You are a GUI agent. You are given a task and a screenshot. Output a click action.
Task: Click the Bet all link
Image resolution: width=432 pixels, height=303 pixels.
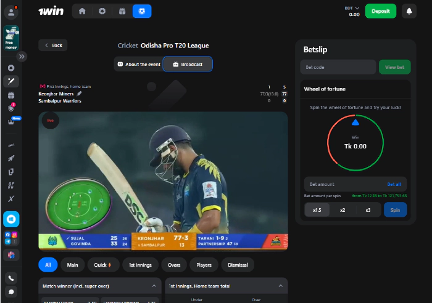point(394,184)
